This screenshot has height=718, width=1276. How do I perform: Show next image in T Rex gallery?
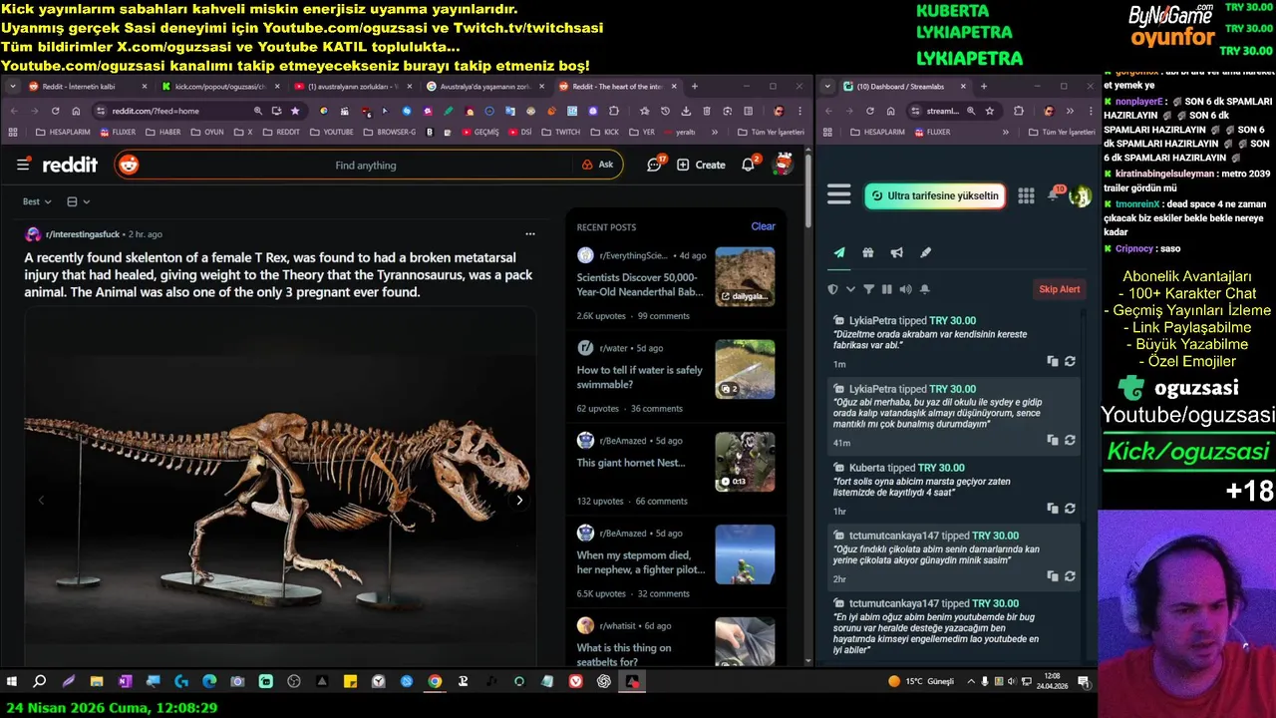tap(518, 501)
